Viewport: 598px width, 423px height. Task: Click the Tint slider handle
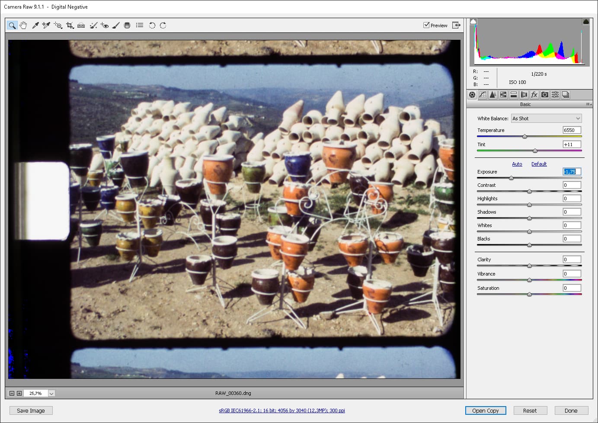[535, 151]
